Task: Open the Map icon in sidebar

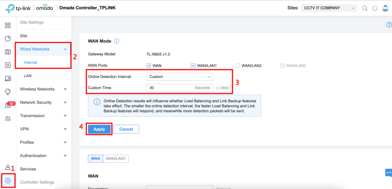Action: point(8,52)
